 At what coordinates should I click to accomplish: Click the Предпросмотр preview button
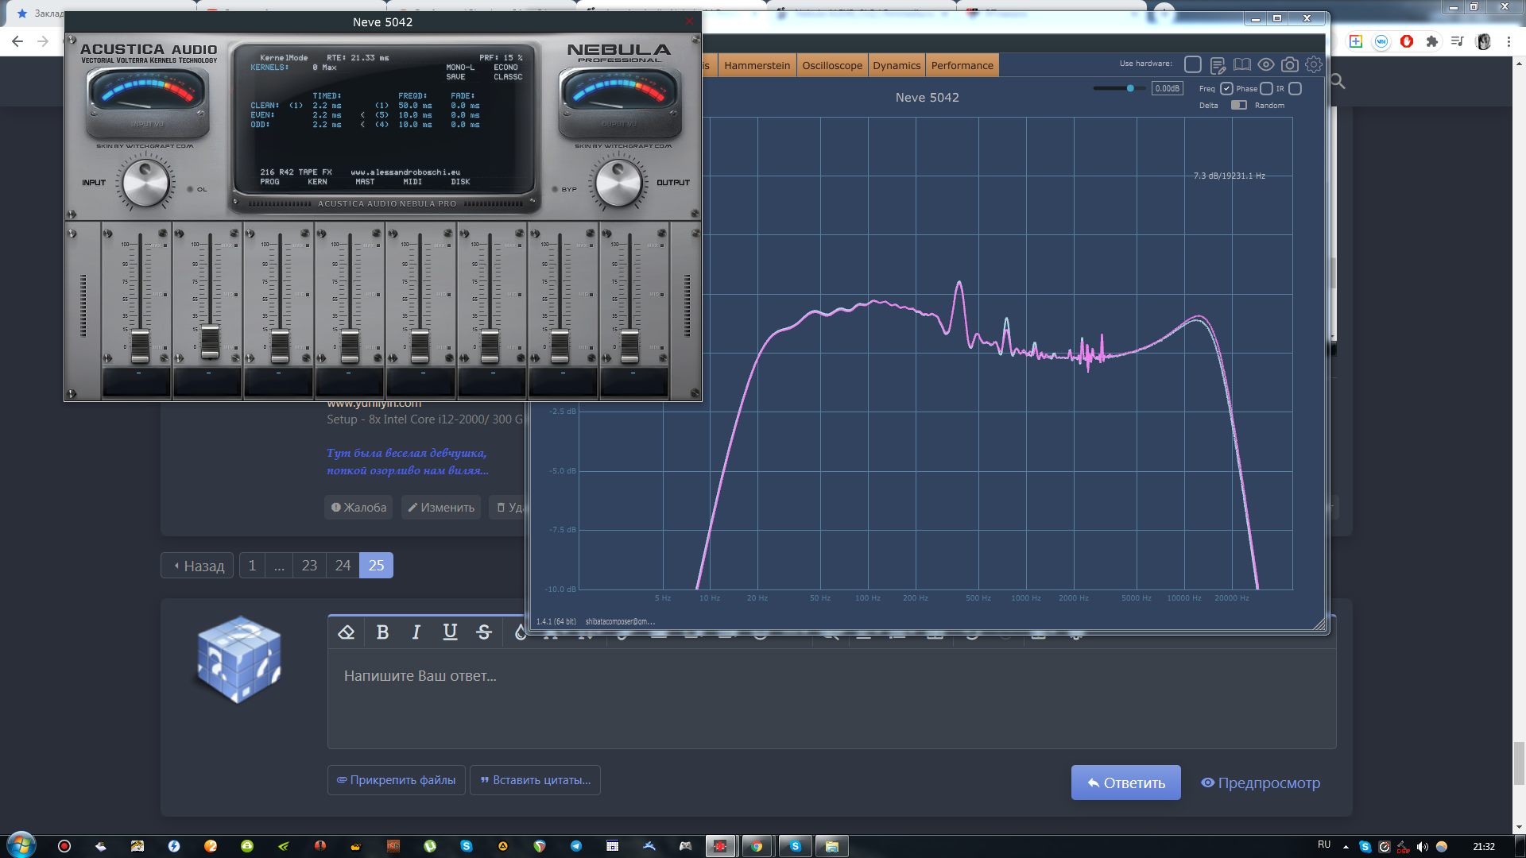point(1261,783)
